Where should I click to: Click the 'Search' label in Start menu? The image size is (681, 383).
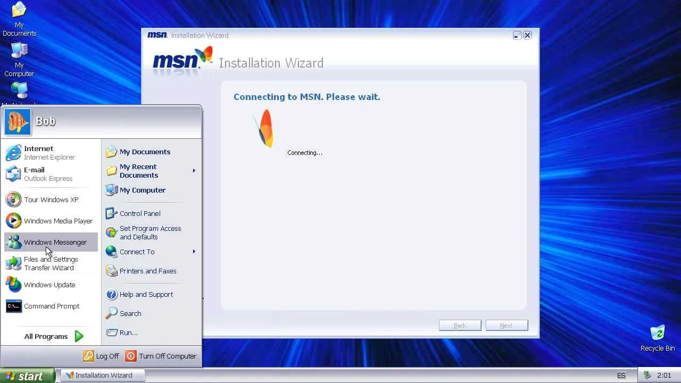click(130, 313)
